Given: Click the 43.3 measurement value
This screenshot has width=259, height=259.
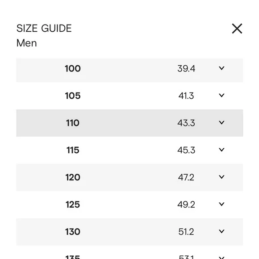Looking at the screenshot, I should point(186,123).
